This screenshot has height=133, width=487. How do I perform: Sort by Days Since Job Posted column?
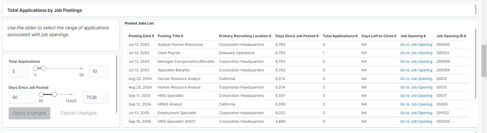[x=317, y=36]
